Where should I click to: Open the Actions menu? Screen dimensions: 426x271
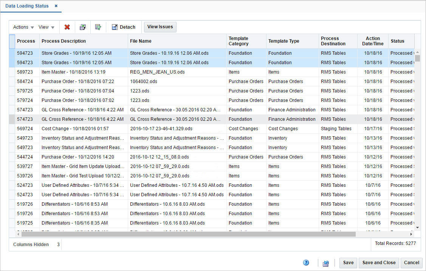20,27
